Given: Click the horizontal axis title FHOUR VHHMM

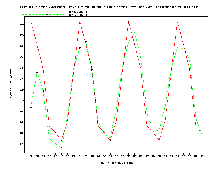Looking at the screenshot, I should pyautogui.click(x=116, y=163).
